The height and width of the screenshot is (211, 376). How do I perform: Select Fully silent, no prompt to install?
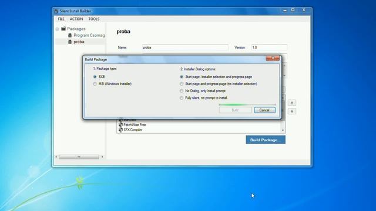click(182, 98)
